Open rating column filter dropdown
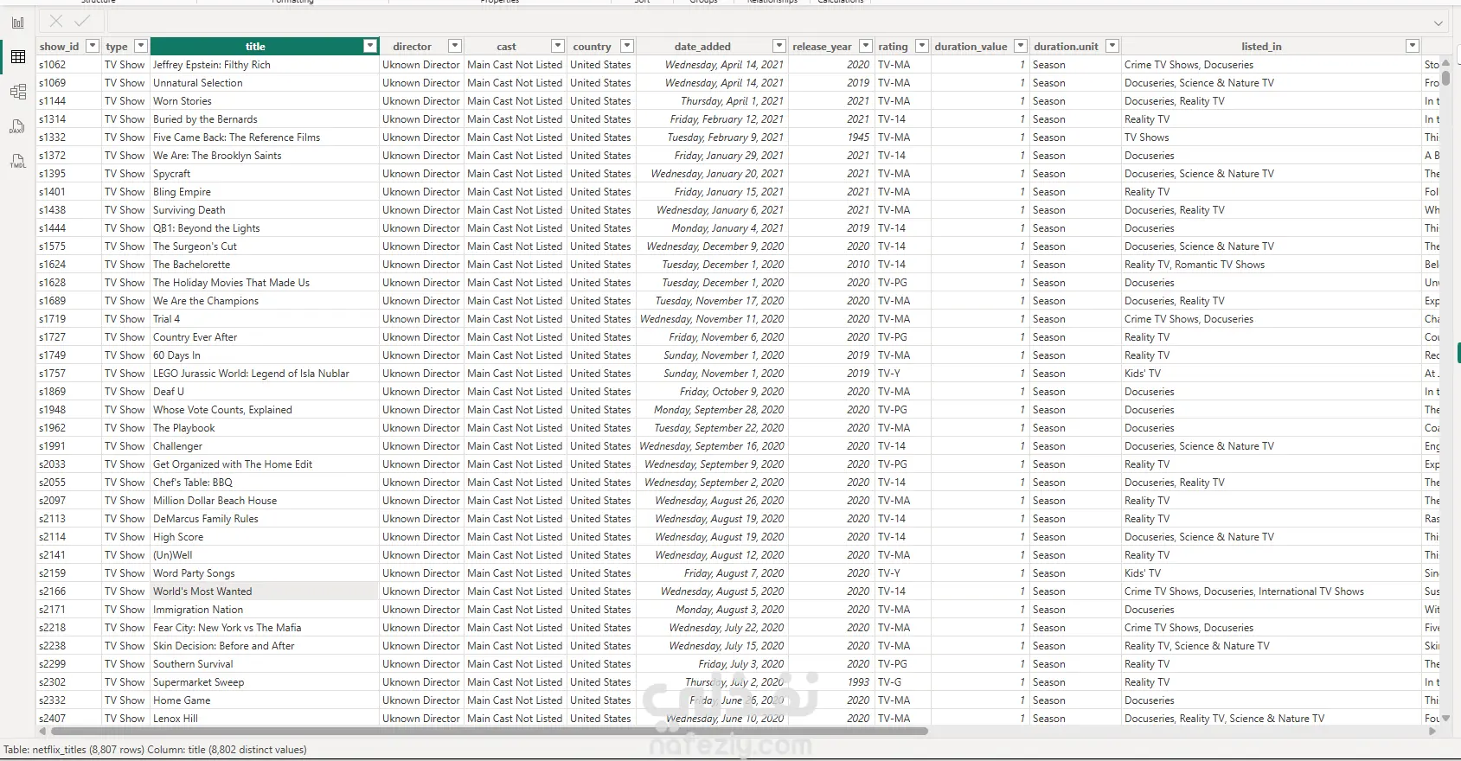The height and width of the screenshot is (761, 1461). click(x=921, y=46)
